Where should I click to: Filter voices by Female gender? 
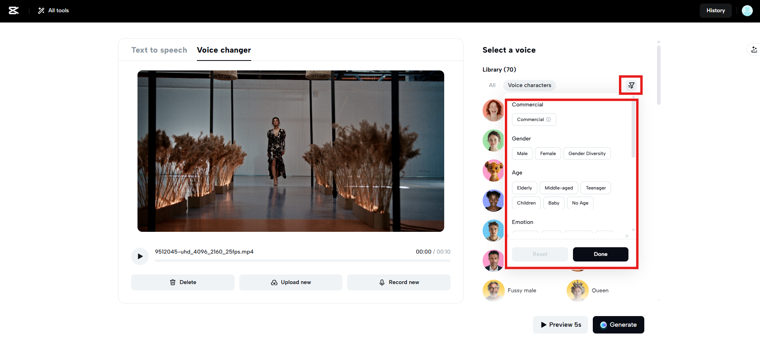pyautogui.click(x=548, y=153)
